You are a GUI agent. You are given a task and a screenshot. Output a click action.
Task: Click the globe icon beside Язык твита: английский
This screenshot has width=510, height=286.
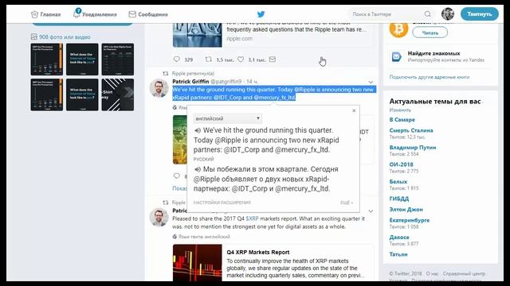pyautogui.click(x=175, y=237)
